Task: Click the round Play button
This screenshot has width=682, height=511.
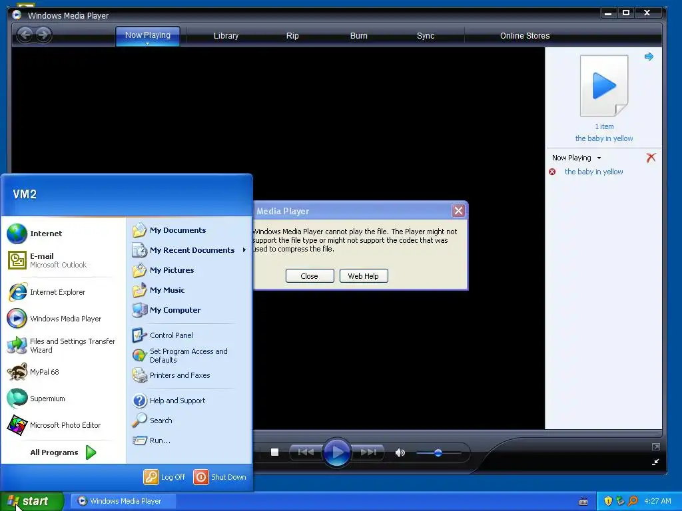Action: click(336, 452)
